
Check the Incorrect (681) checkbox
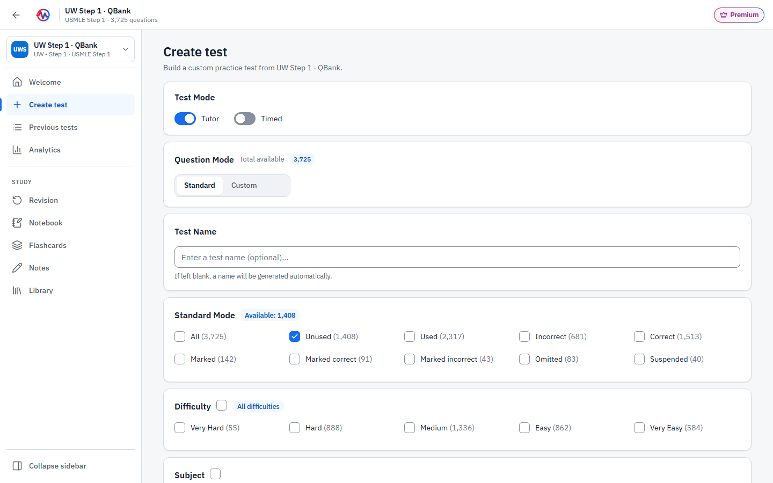coord(524,336)
